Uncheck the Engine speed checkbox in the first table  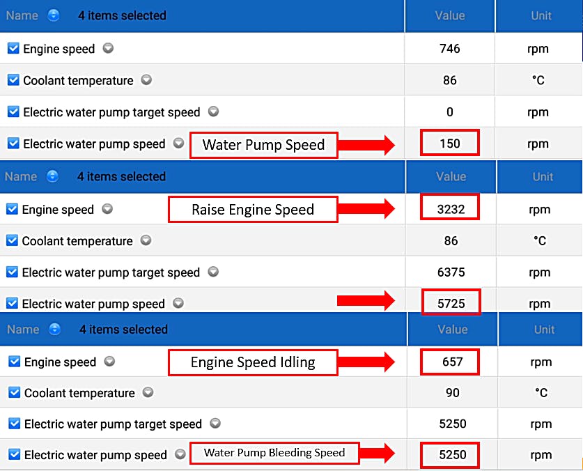[x=13, y=49]
